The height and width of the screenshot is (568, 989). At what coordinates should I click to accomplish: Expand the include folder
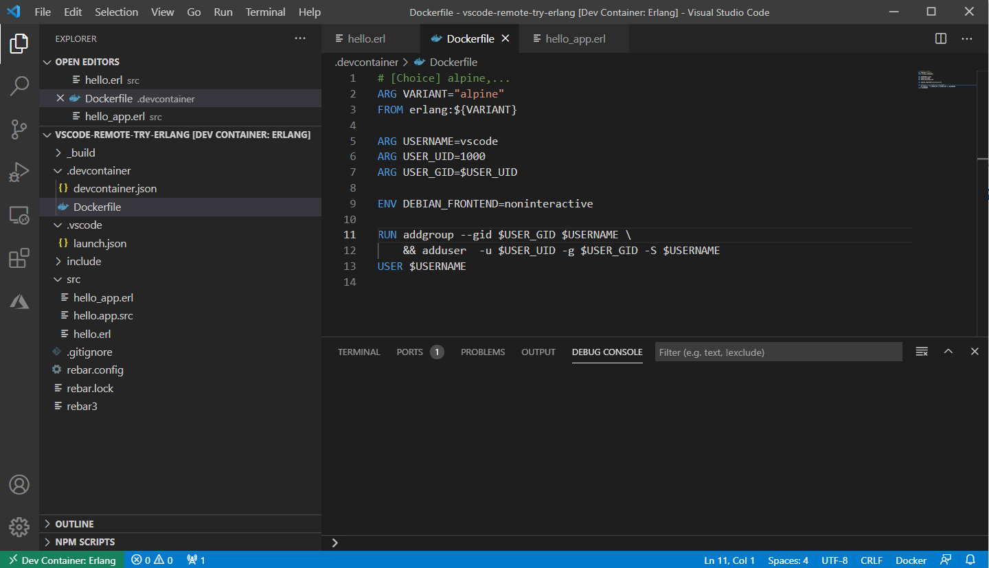point(180,261)
